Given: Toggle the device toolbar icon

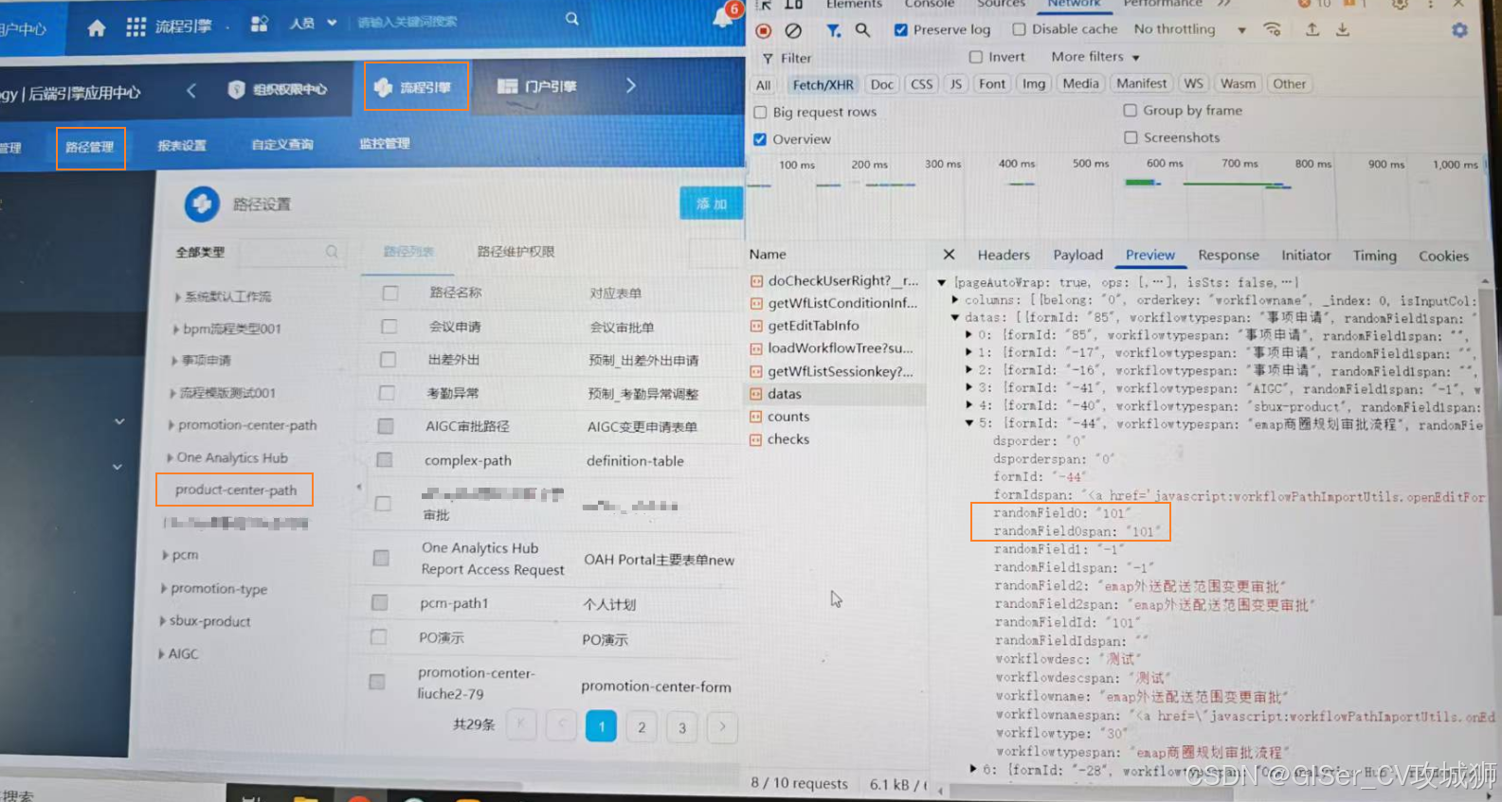Looking at the screenshot, I should (x=794, y=5).
